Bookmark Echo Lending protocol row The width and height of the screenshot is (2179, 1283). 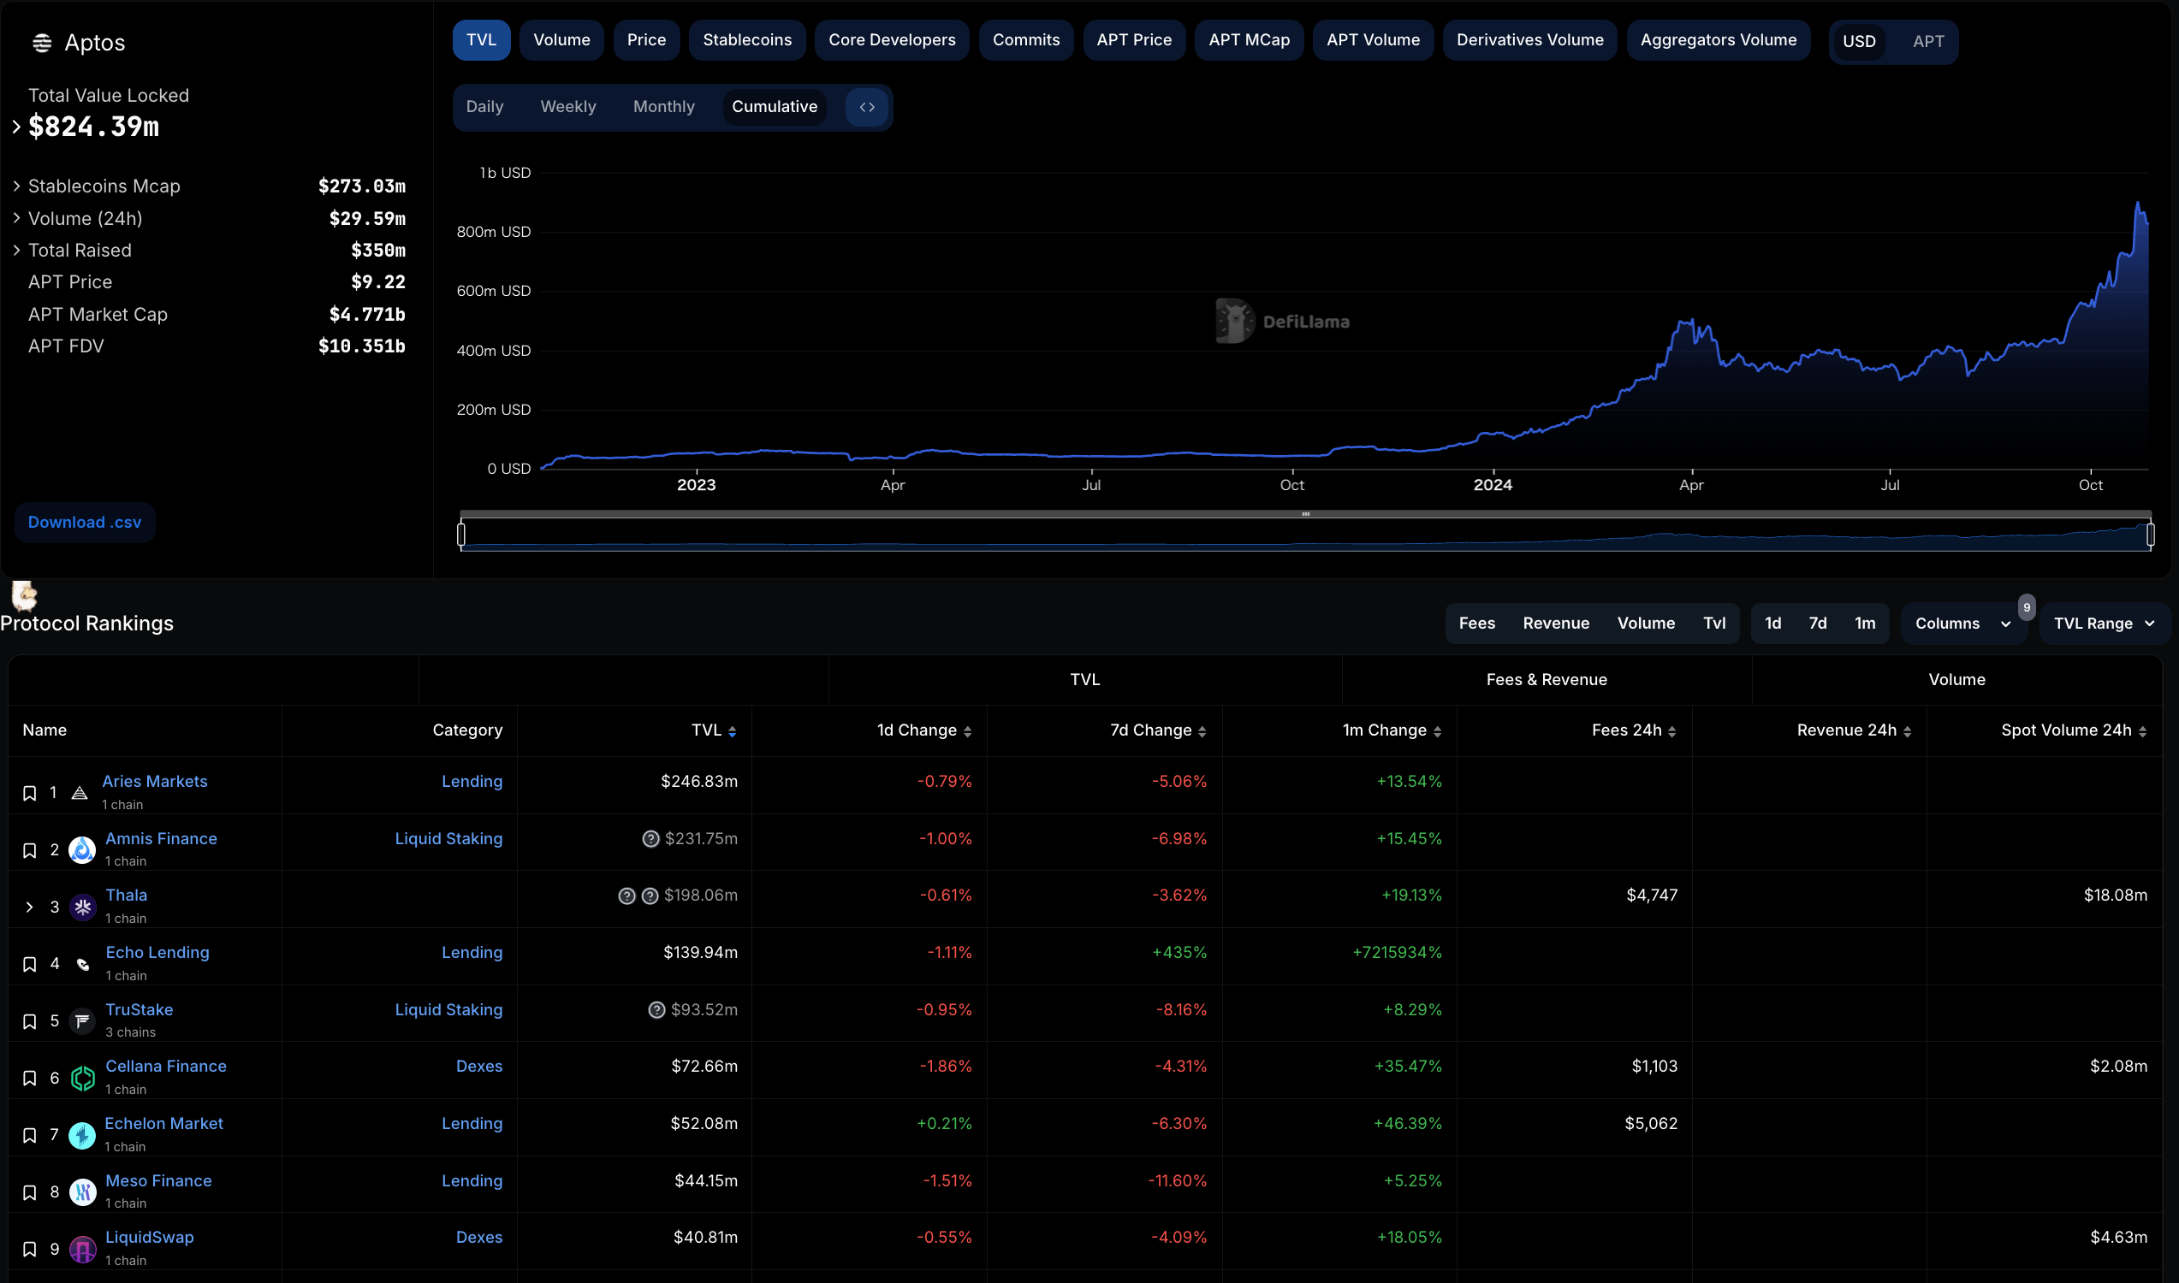click(29, 964)
